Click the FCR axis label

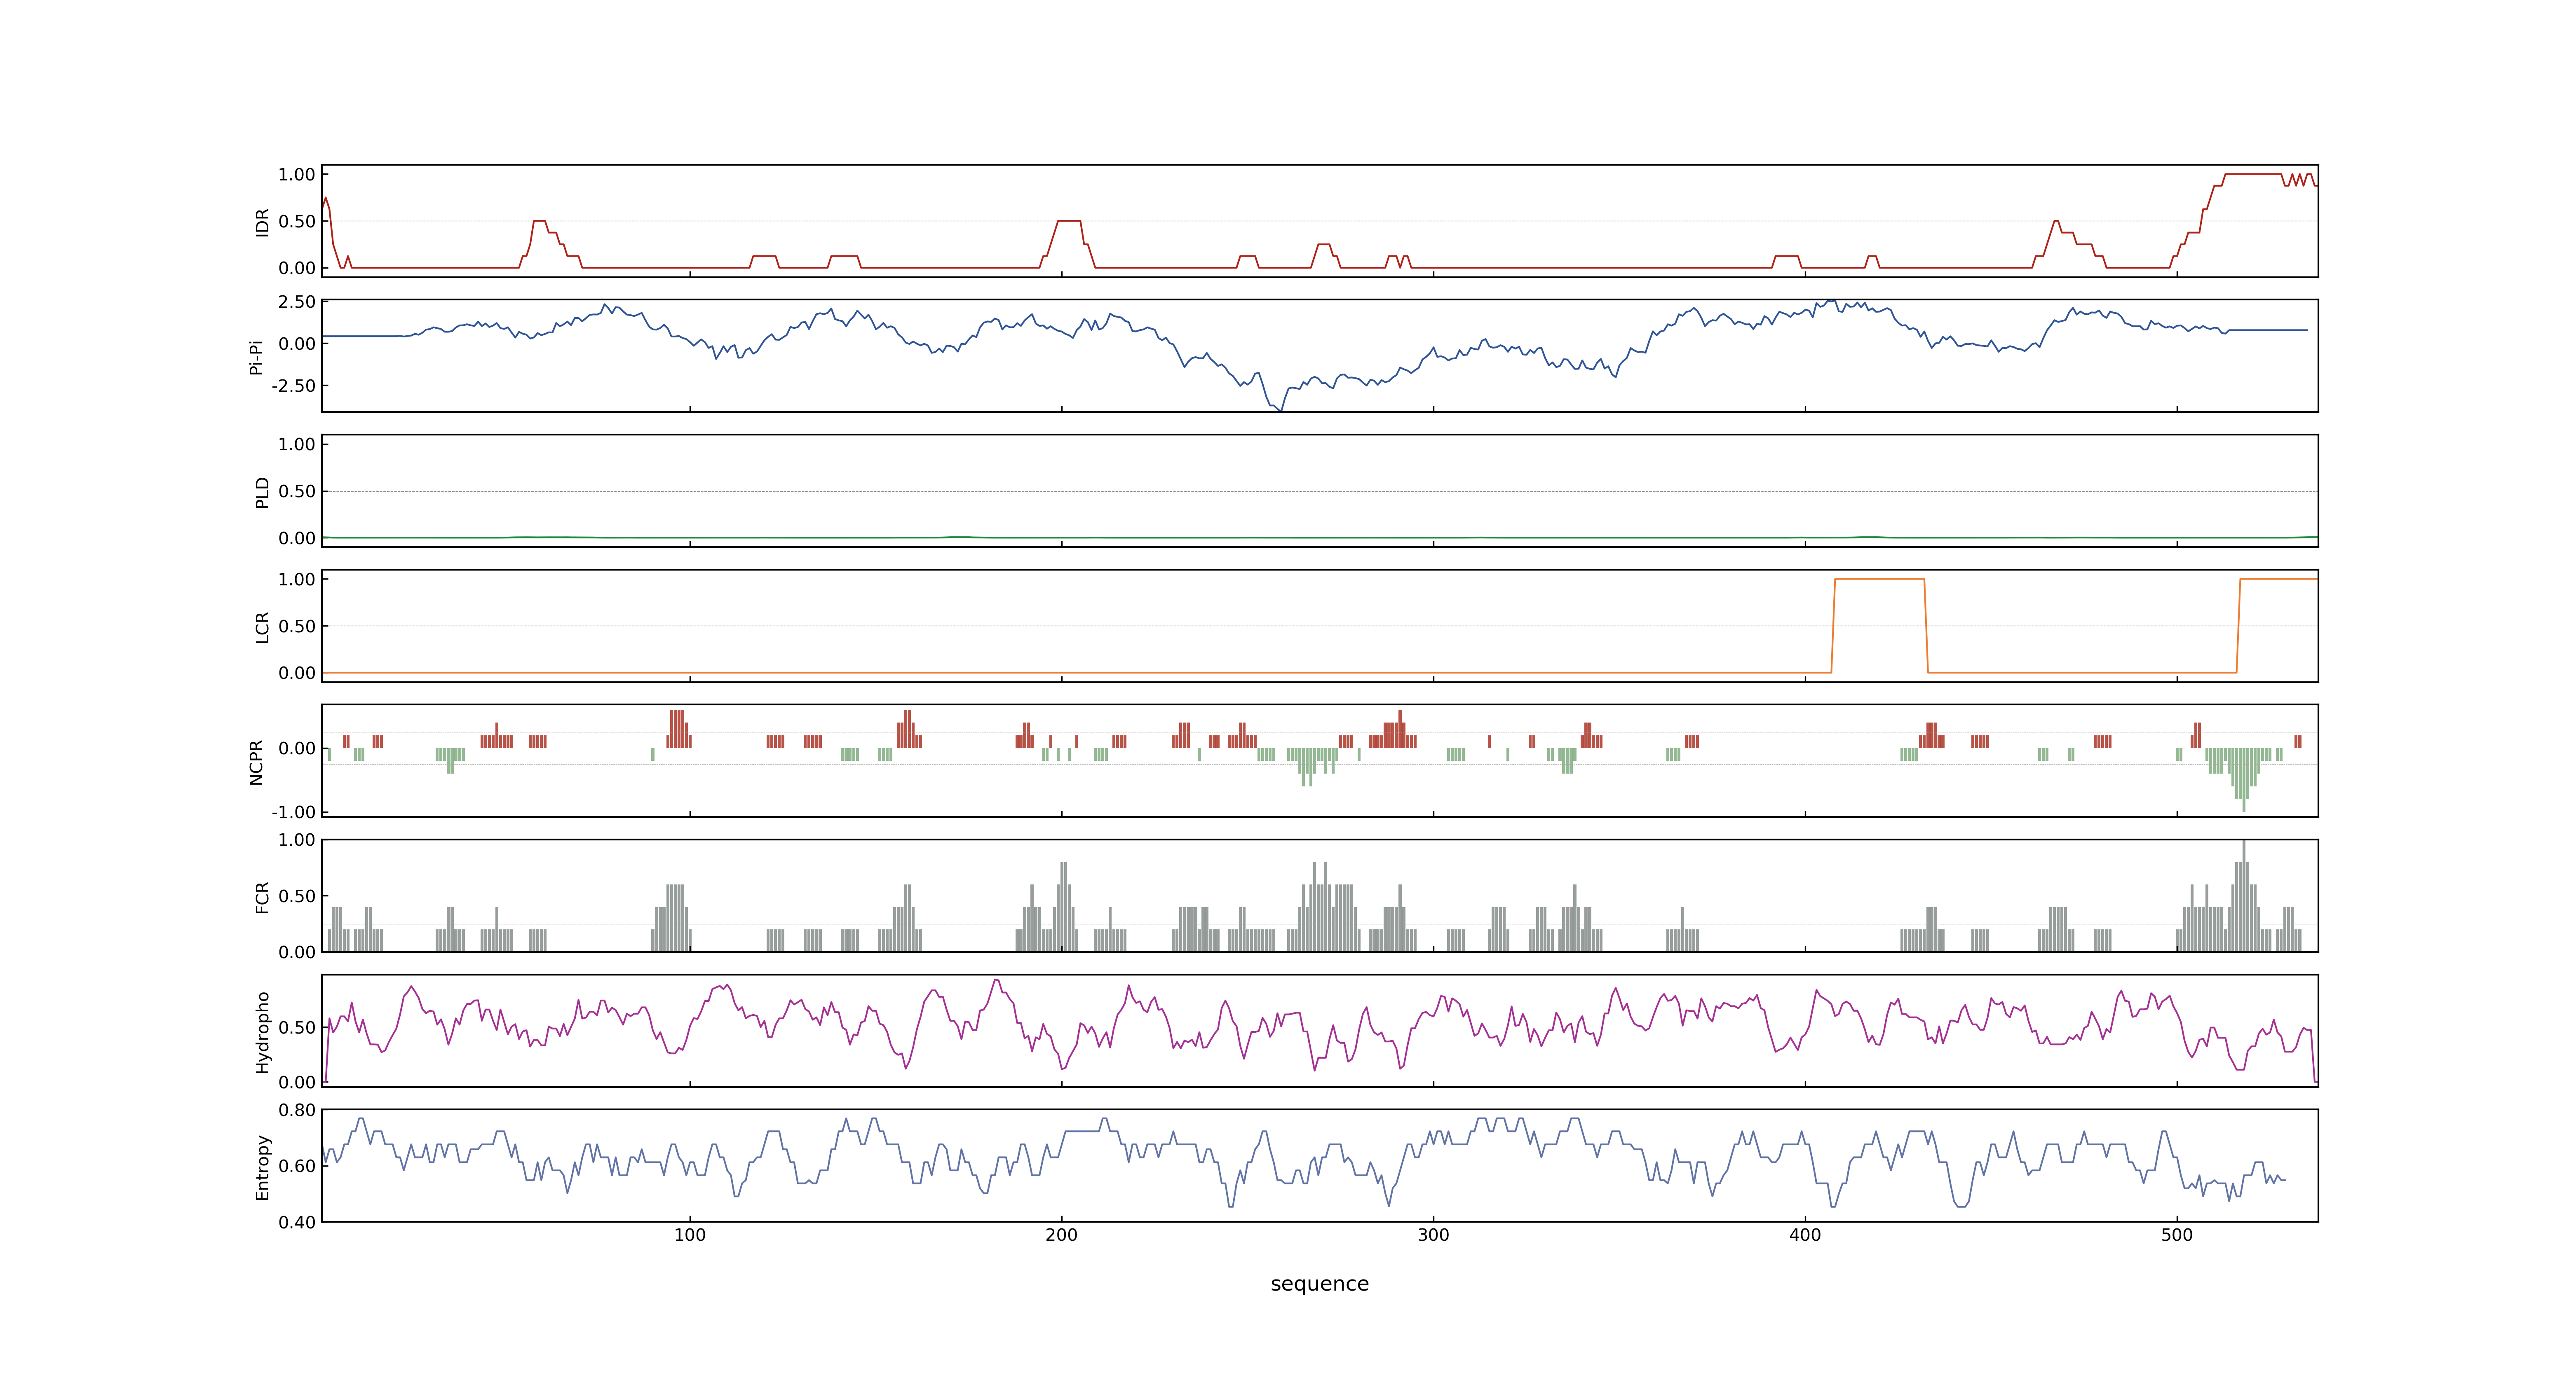pos(262,896)
